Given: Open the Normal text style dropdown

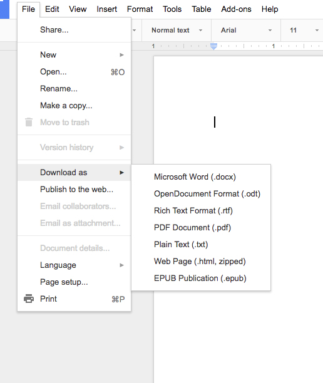Looking at the screenshot, I should 177,30.
